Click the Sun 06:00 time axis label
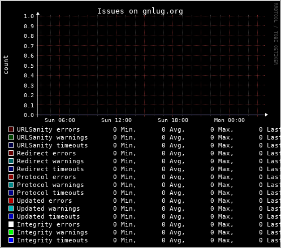281x248 pixels. pos(60,120)
